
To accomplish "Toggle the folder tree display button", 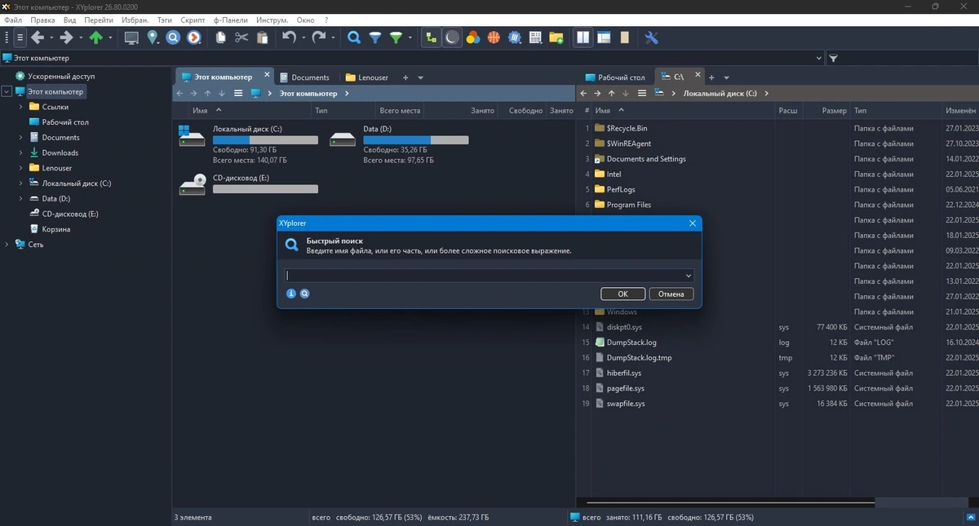I will pos(432,38).
